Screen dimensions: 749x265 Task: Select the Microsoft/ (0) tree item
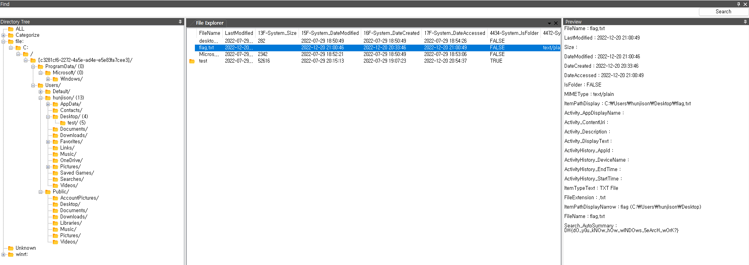68,73
